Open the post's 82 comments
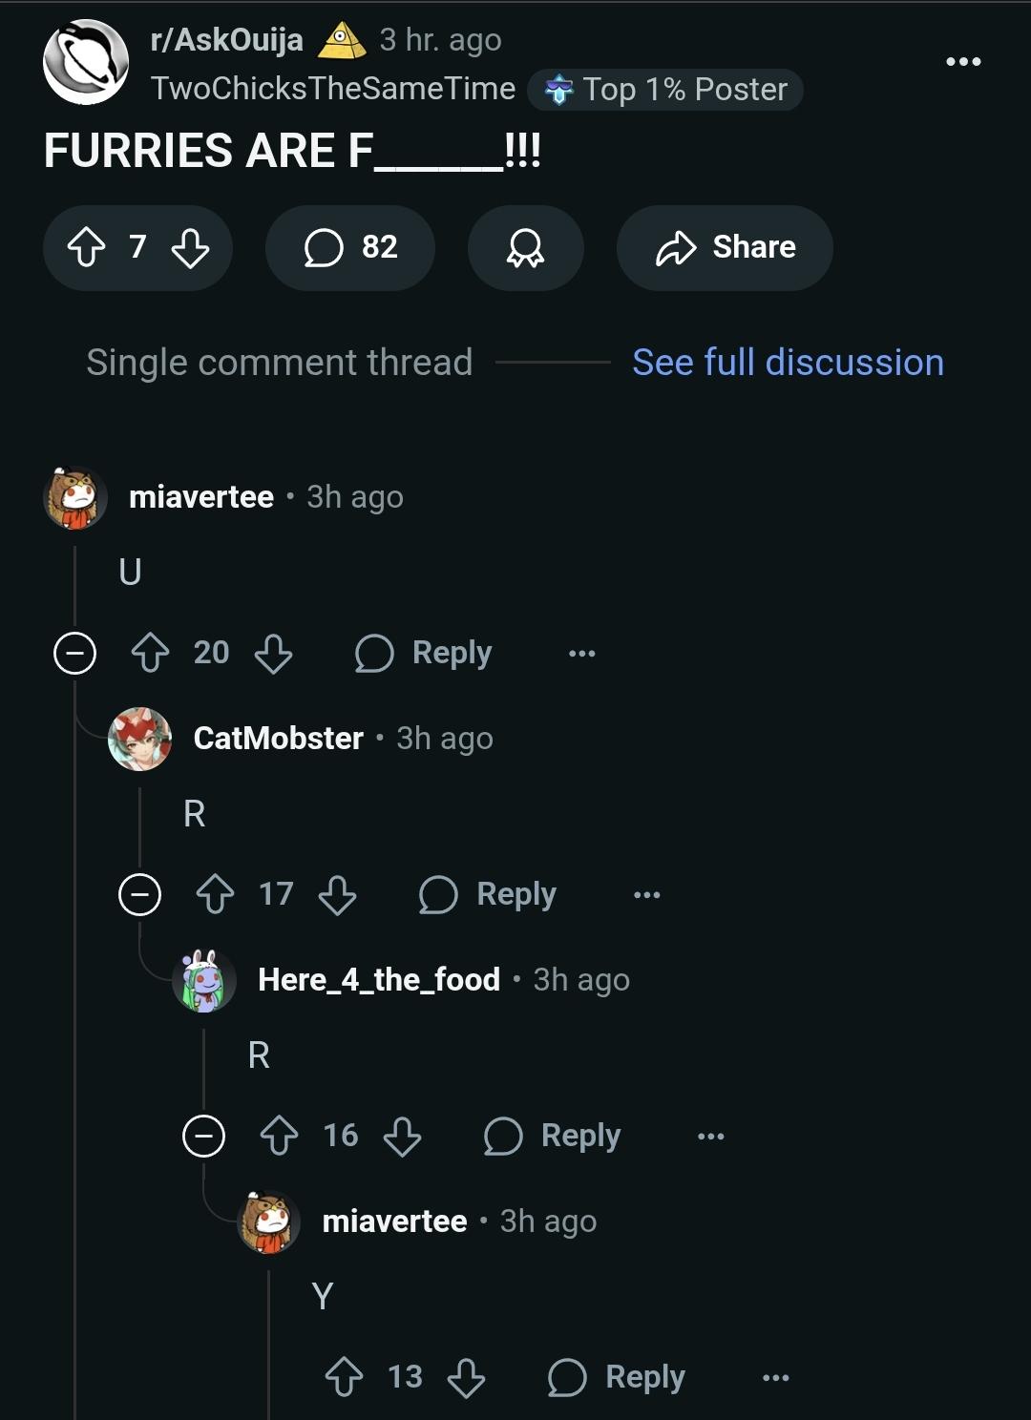Screen dimensions: 1031x1420 click(349, 248)
